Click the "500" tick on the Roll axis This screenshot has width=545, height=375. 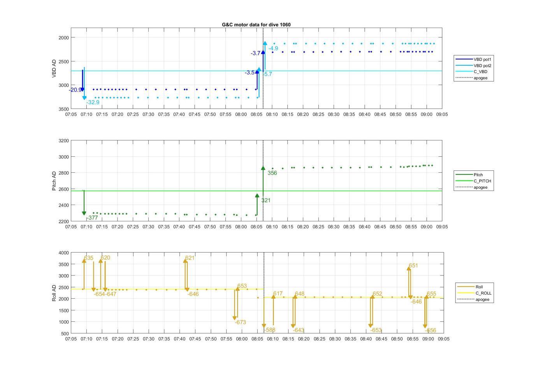tap(65, 334)
